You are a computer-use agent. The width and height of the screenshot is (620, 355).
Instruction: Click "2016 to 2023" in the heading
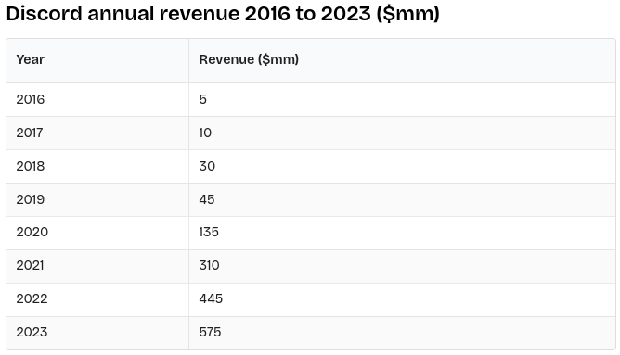(x=307, y=14)
